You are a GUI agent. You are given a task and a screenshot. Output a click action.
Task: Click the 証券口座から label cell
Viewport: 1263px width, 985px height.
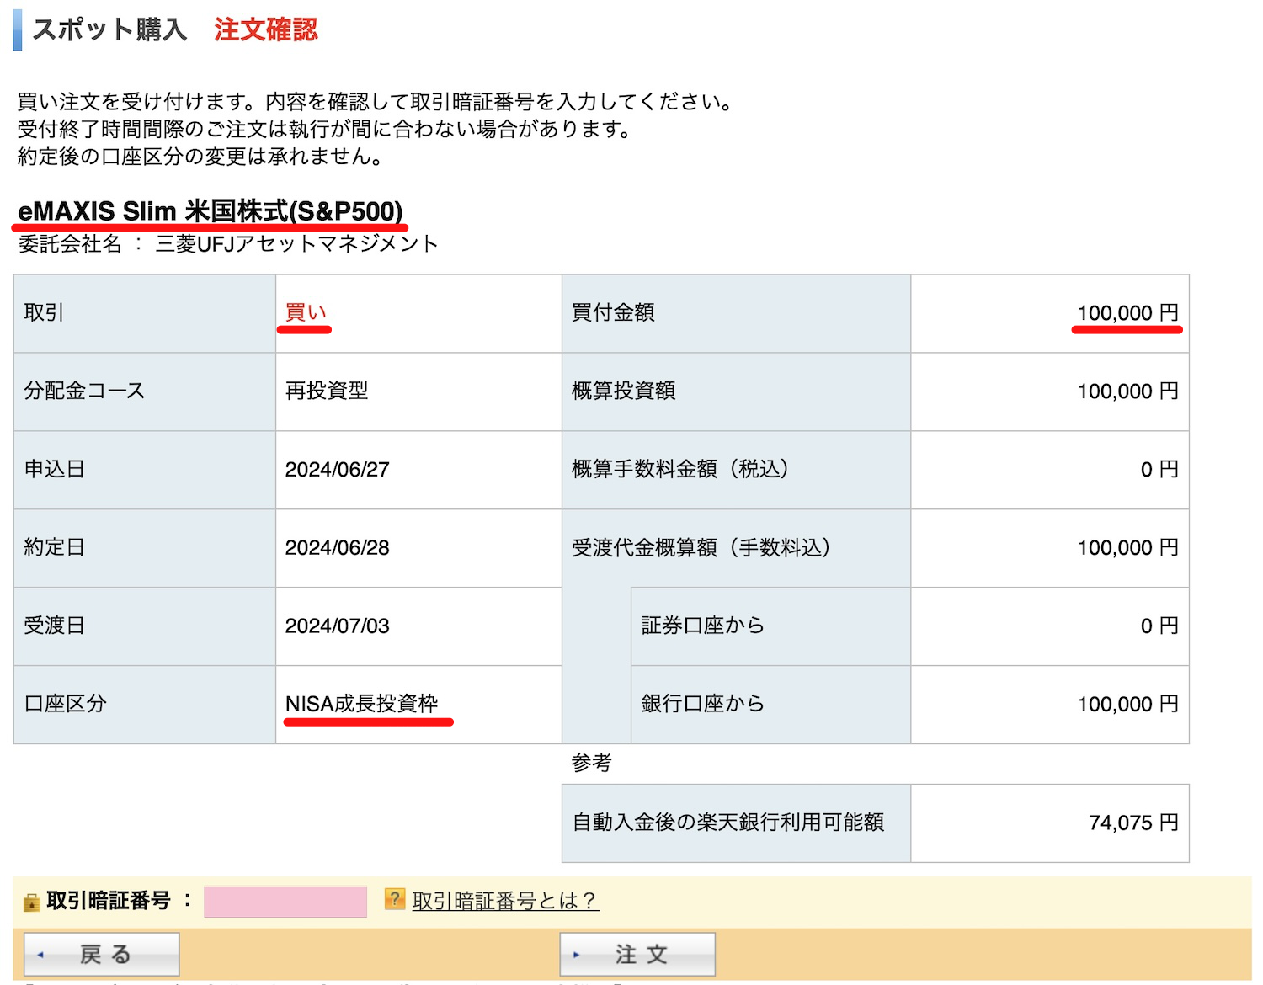coord(771,626)
